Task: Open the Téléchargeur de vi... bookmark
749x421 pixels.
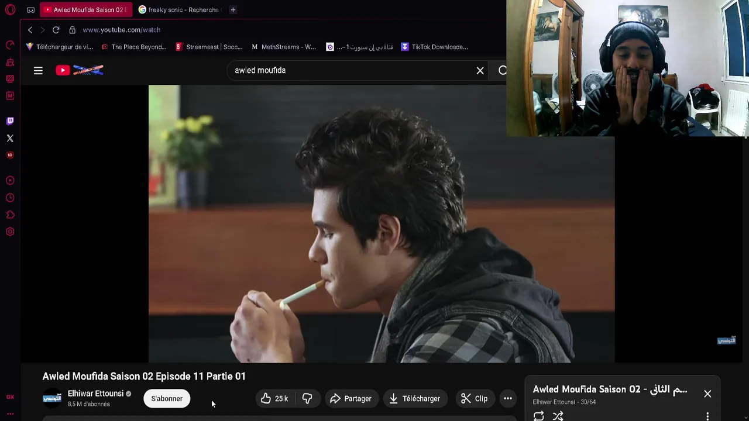Action: pyautogui.click(x=59, y=47)
